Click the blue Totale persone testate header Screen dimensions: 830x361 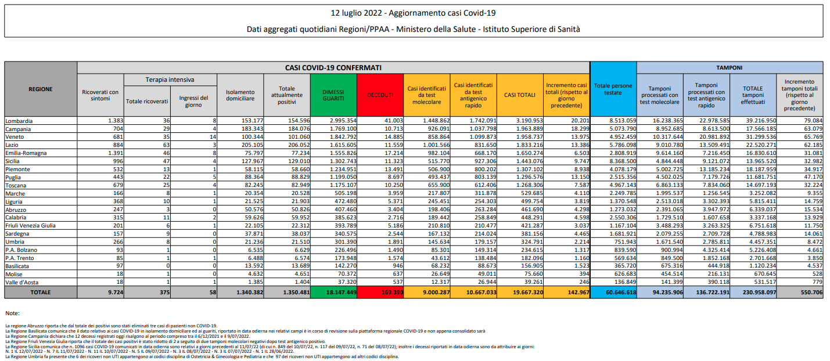(613, 89)
